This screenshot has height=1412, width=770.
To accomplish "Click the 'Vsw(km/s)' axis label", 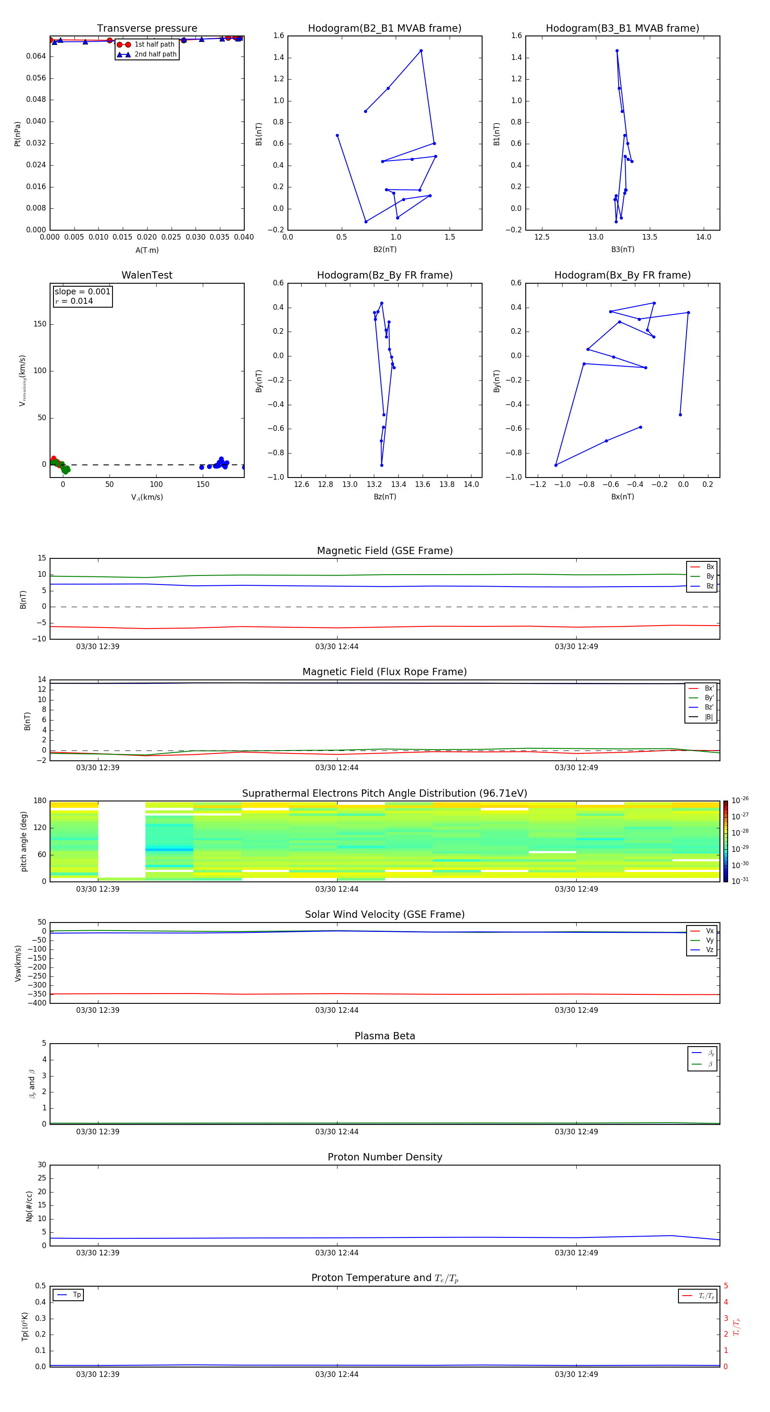I will [18, 963].
